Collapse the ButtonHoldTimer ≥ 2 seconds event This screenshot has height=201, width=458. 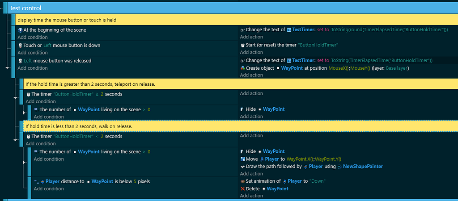[x=15, y=98]
